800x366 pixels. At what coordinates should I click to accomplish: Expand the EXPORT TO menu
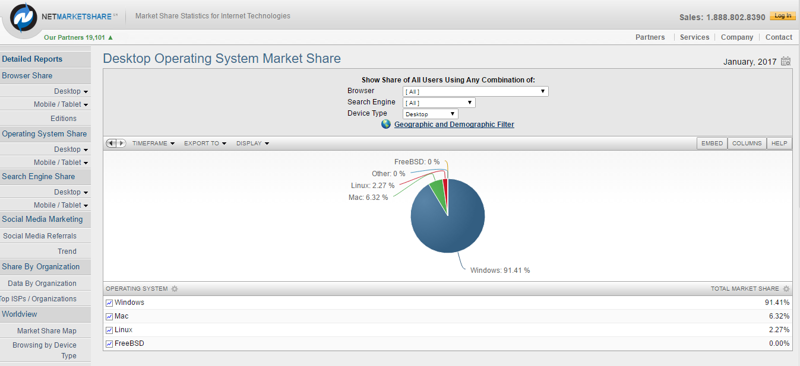(205, 144)
